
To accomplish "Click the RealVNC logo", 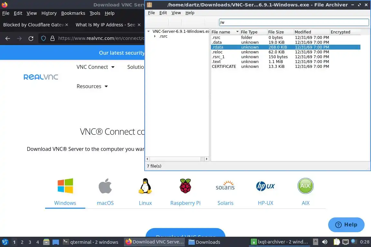I will (x=41, y=77).
